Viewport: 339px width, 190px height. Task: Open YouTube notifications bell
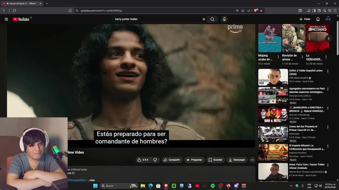318,19
